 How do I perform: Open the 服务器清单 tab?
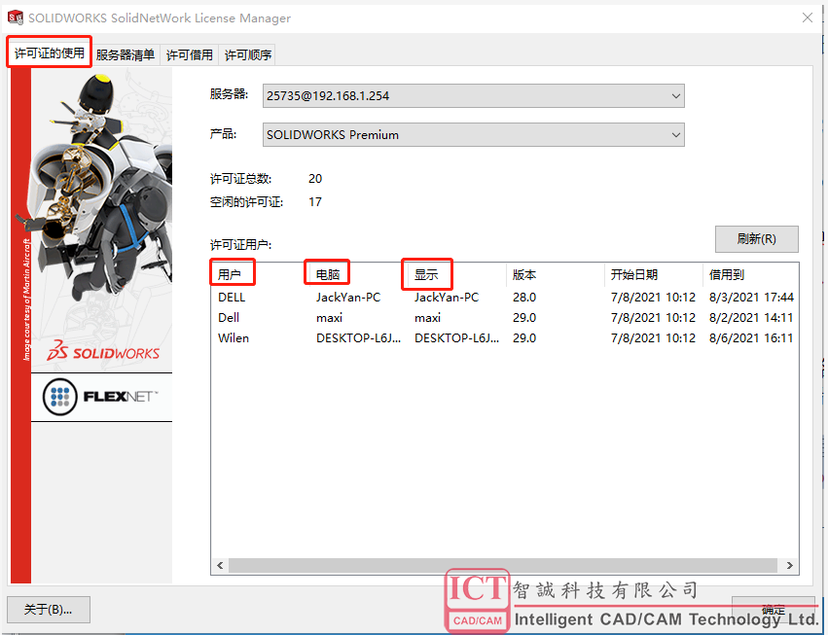point(126,54)
